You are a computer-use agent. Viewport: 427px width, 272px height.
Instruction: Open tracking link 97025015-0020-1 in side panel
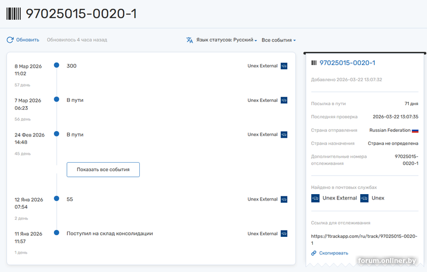click(347, 63)
